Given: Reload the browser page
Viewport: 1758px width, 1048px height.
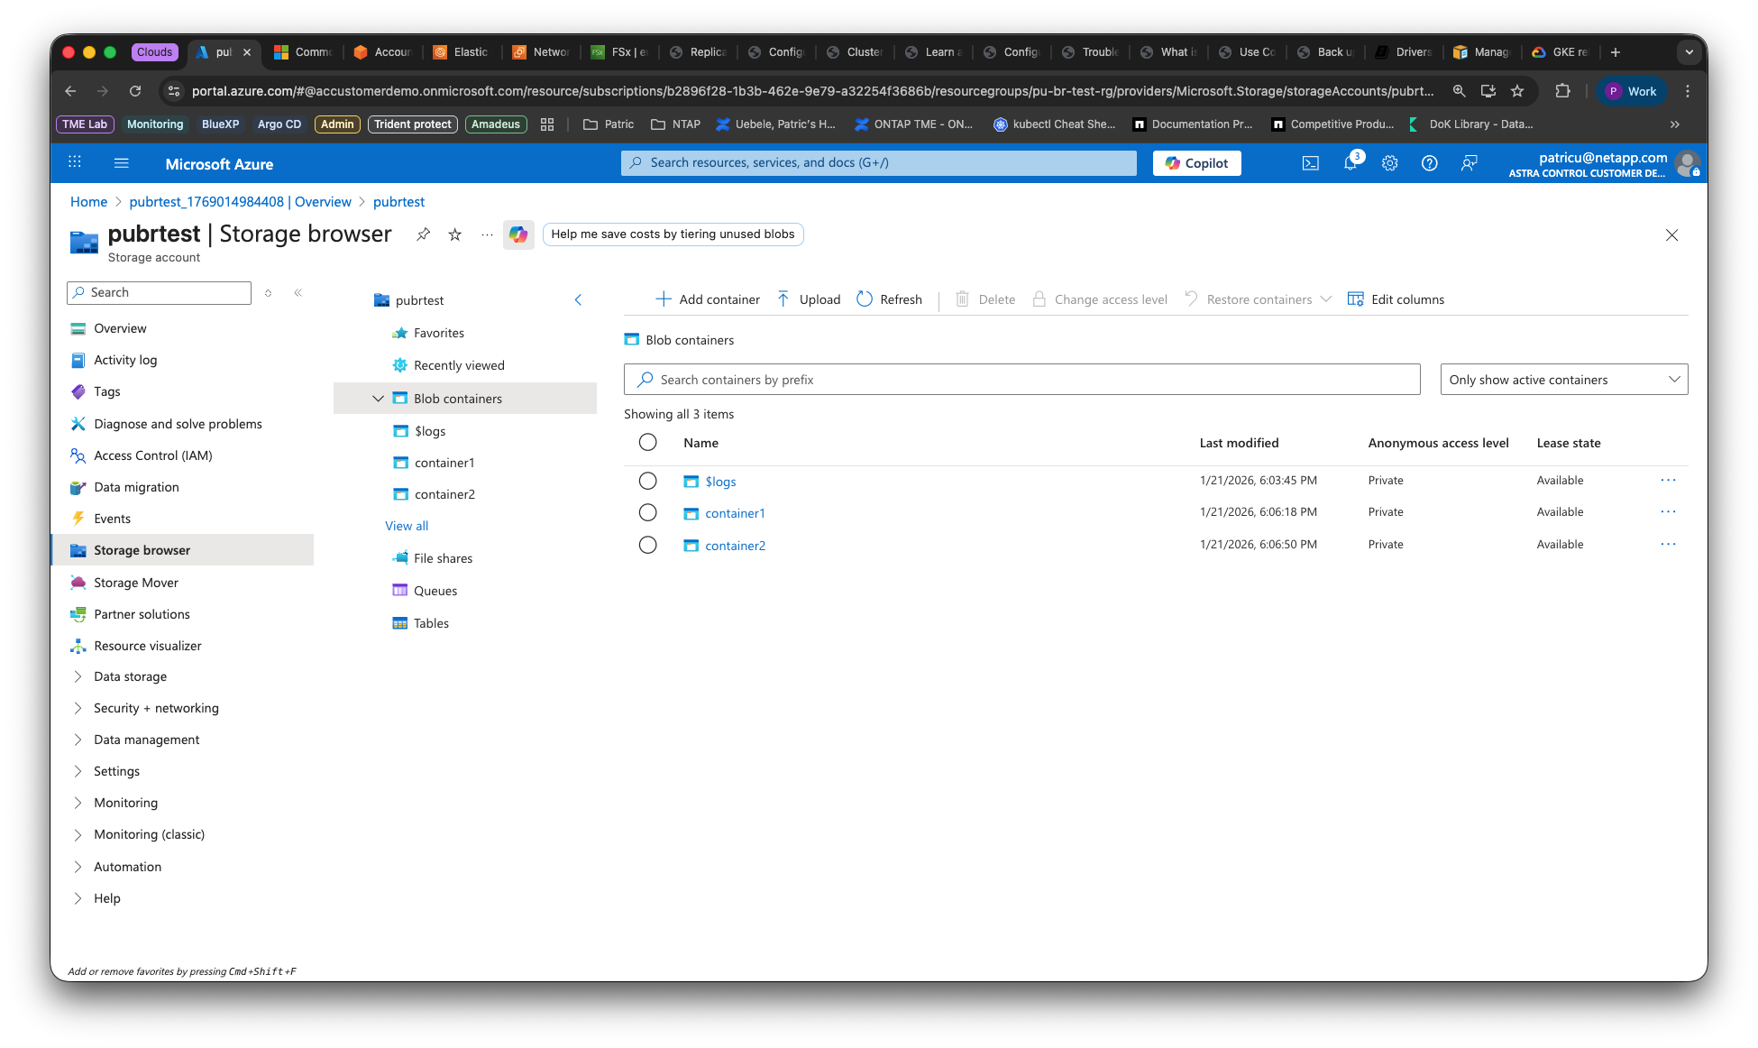Looking at the screenshot, I should (135, 91).
